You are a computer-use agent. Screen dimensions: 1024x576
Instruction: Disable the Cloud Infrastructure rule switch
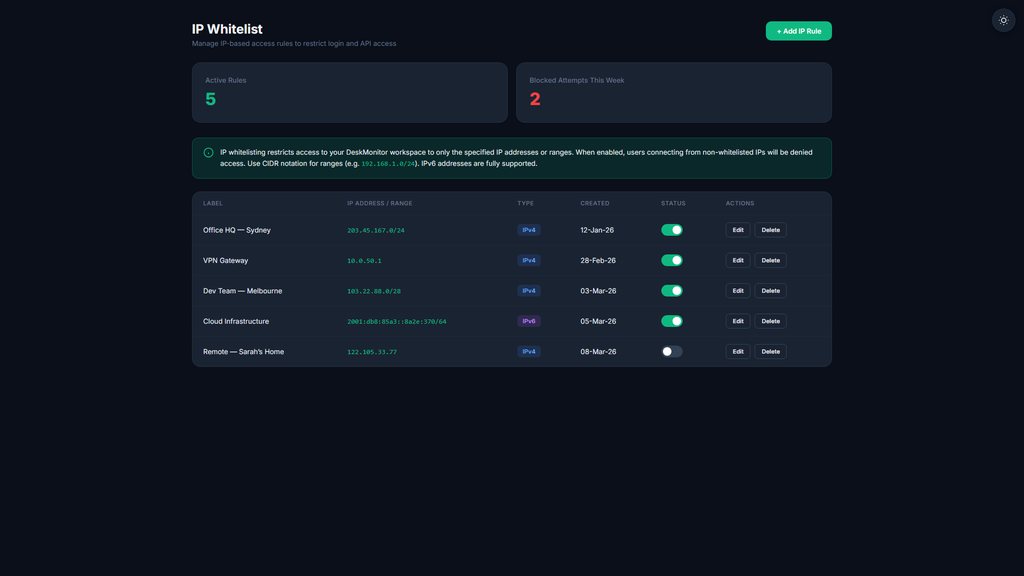(671, 321)
